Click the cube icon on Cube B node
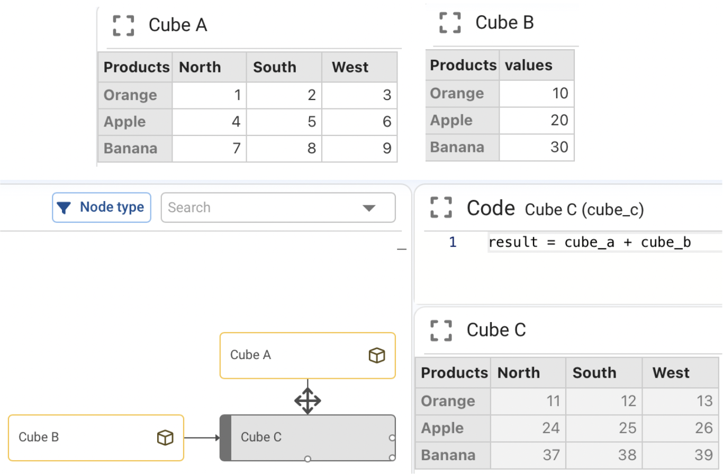 (165, 437)
